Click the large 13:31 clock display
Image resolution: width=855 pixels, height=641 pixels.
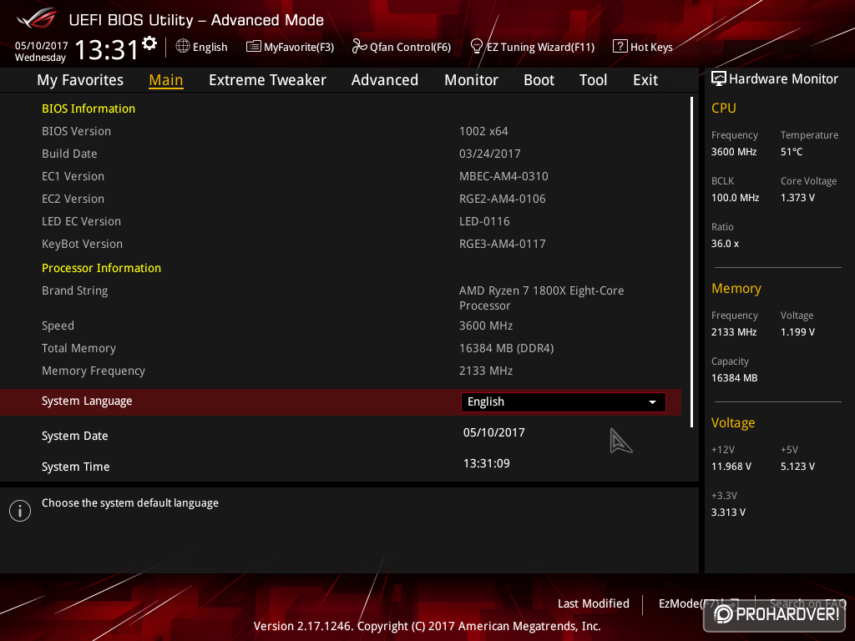(x=106, y=49)
